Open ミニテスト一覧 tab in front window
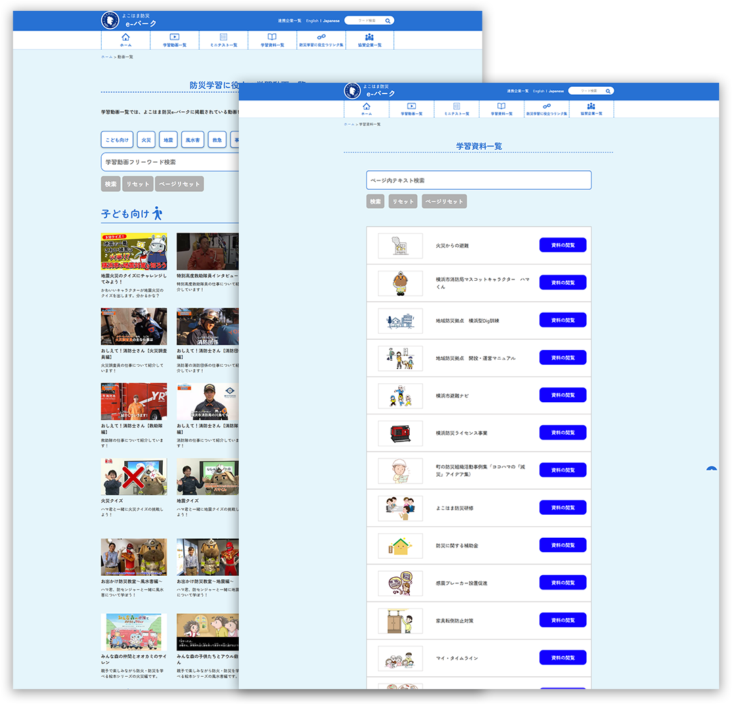 click(x=457, y=109)
